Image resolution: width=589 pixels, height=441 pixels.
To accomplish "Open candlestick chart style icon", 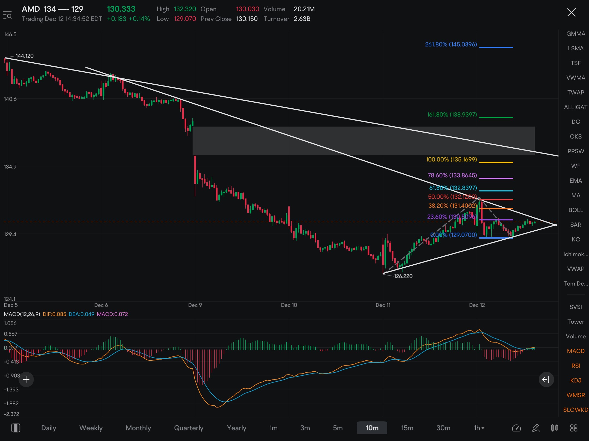I will [x=555, y=428].
